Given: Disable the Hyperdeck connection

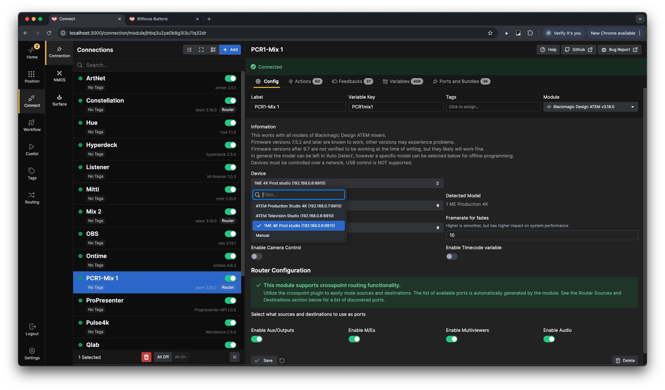Looking at the screenshot, I should pyautogui.click(x=230, y=145).
